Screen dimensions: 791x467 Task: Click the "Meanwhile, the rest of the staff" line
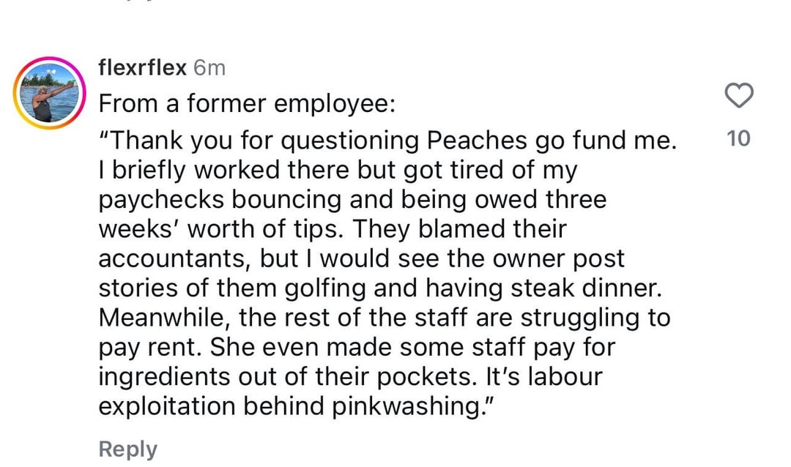(385, 318)
